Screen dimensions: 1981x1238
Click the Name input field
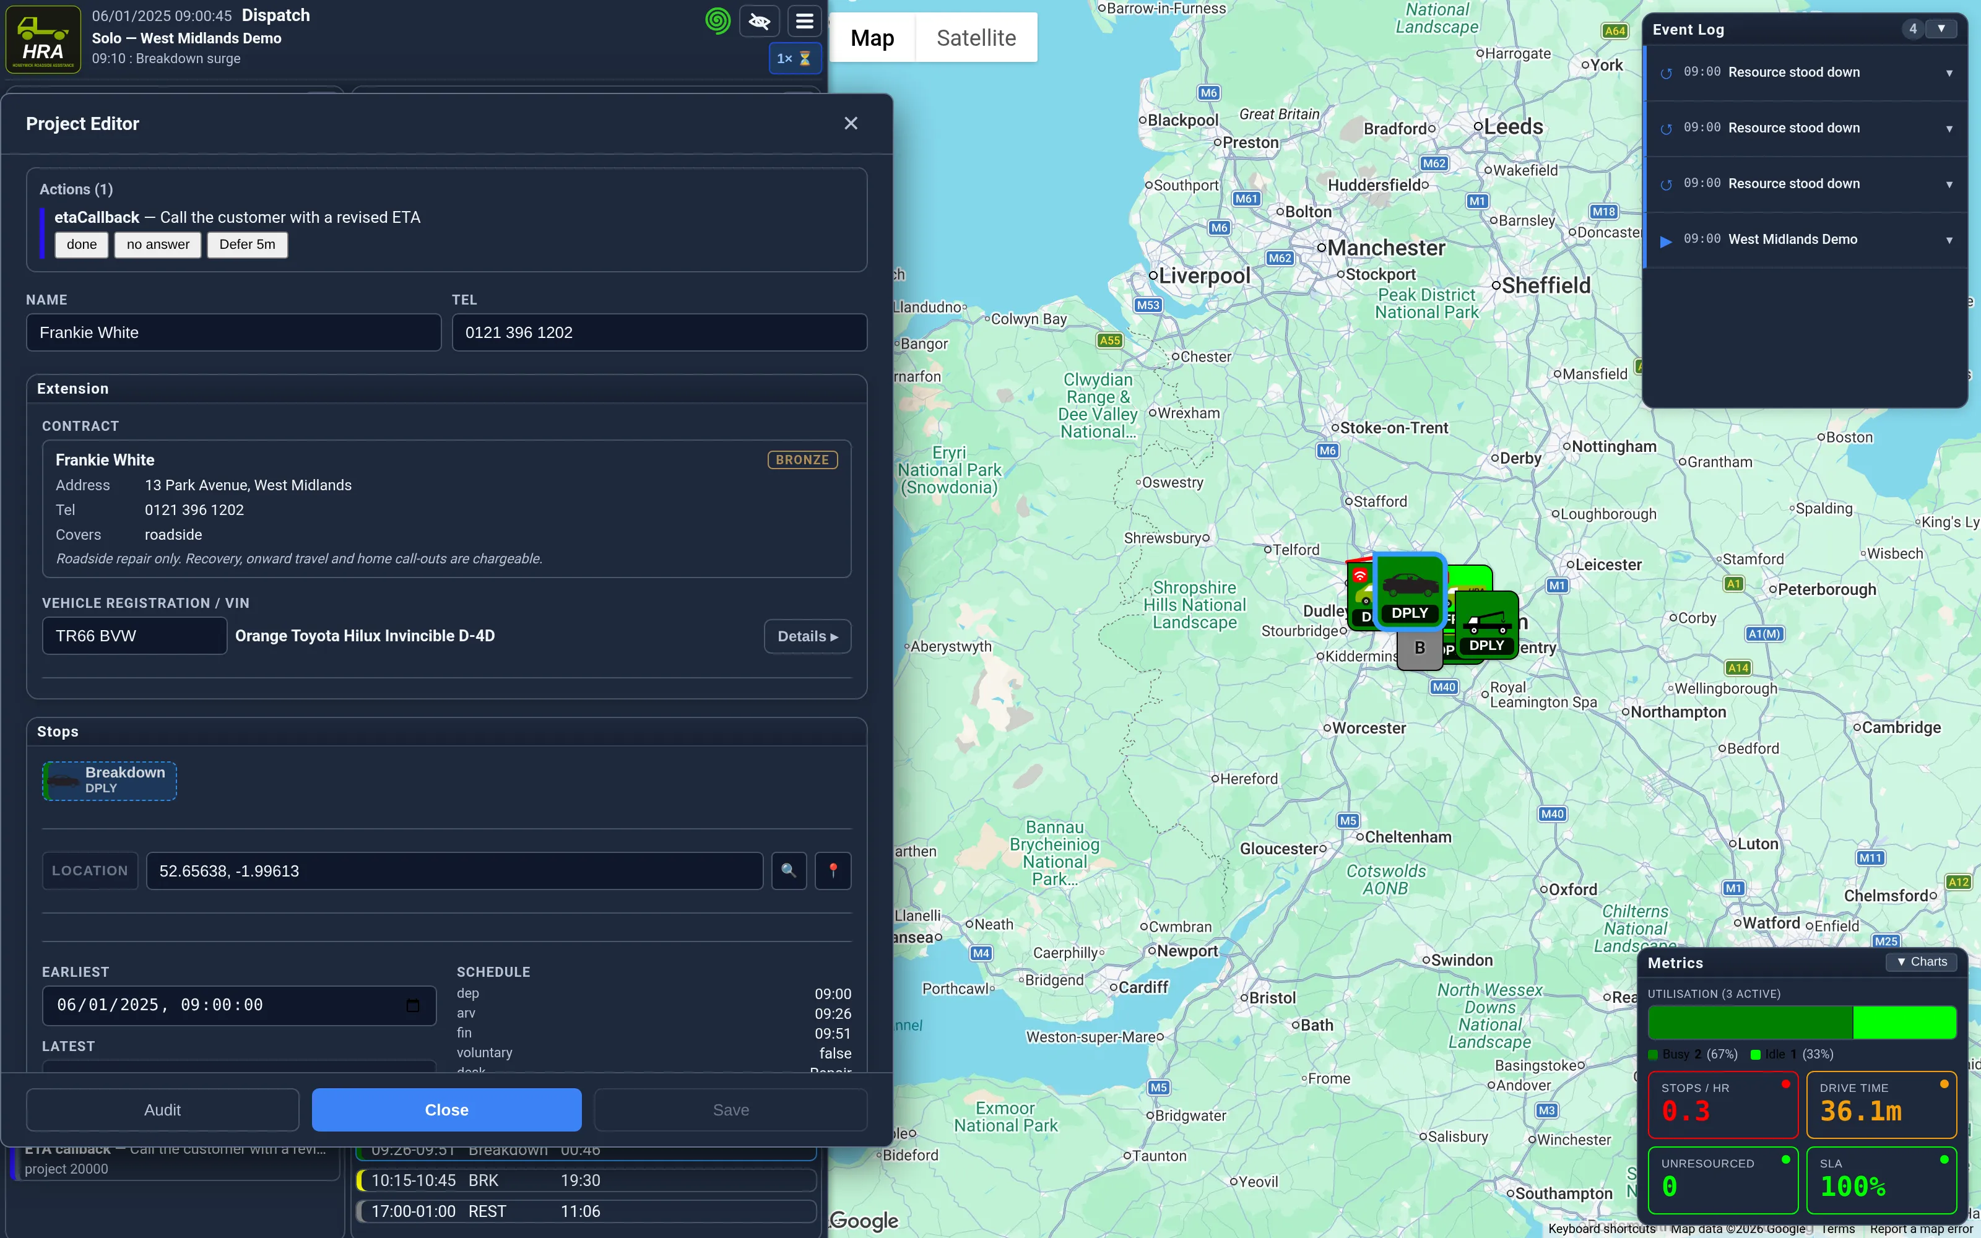point(233,332)
